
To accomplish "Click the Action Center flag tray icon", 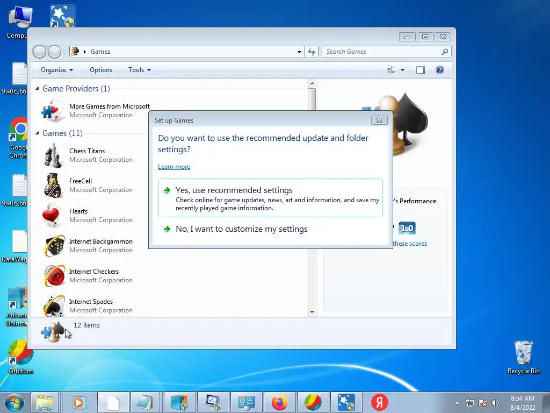I will point(483,403).
